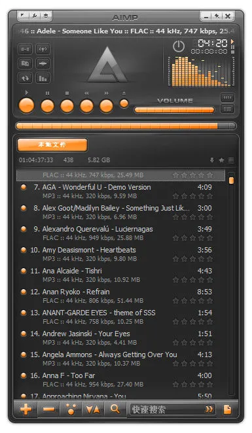This screenshot has height=433, width=252.
Task: Click the magnifier search button
Action: [115, 409]
